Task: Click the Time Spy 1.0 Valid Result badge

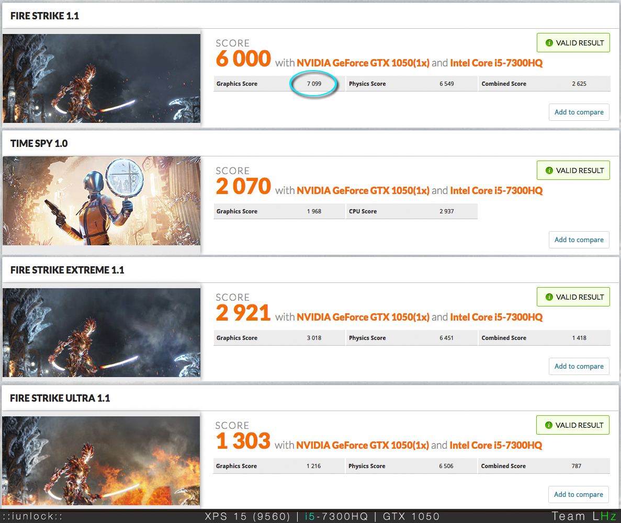Action: pos(573,170)
